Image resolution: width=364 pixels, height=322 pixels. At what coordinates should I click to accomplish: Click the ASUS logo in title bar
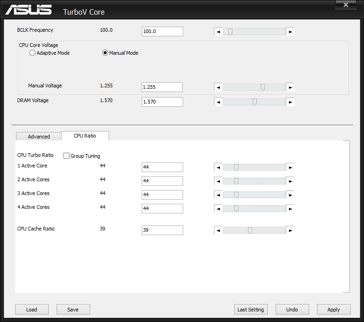(29, 10)
